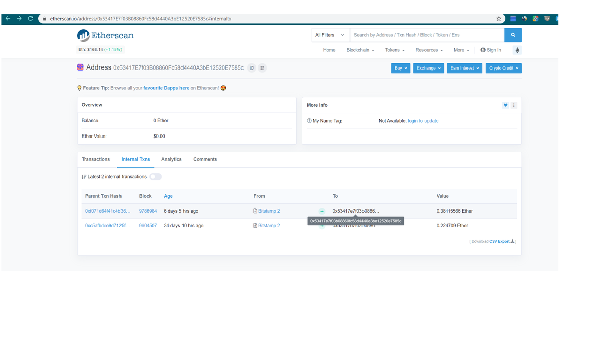605x340 pixels.
Task: Click the green S browser extension icon
Action: 535,19
